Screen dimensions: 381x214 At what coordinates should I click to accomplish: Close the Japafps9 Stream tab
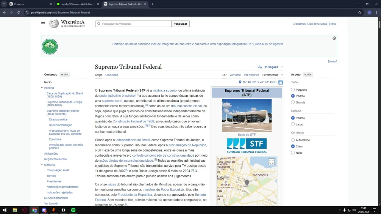point(98,4)
